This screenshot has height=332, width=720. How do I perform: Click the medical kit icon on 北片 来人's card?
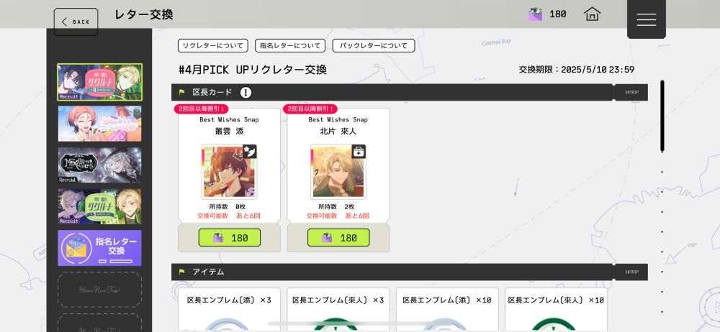click(x=358, y=152)
